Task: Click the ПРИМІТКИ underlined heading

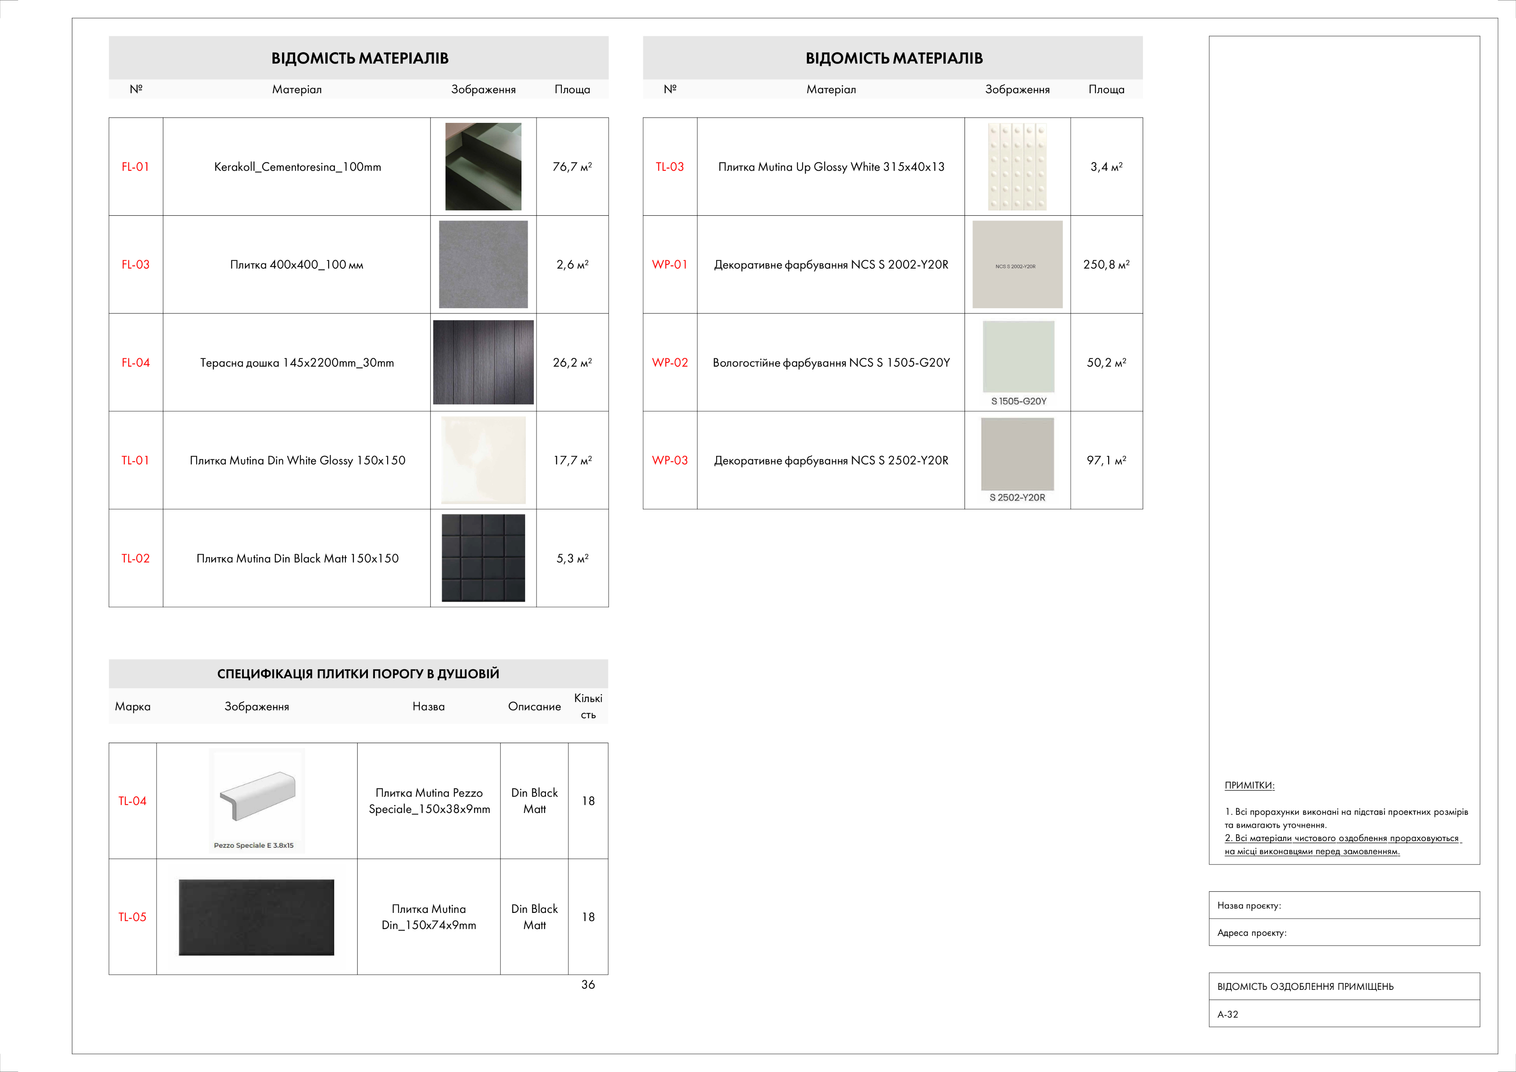Action: coord(1249,785)
